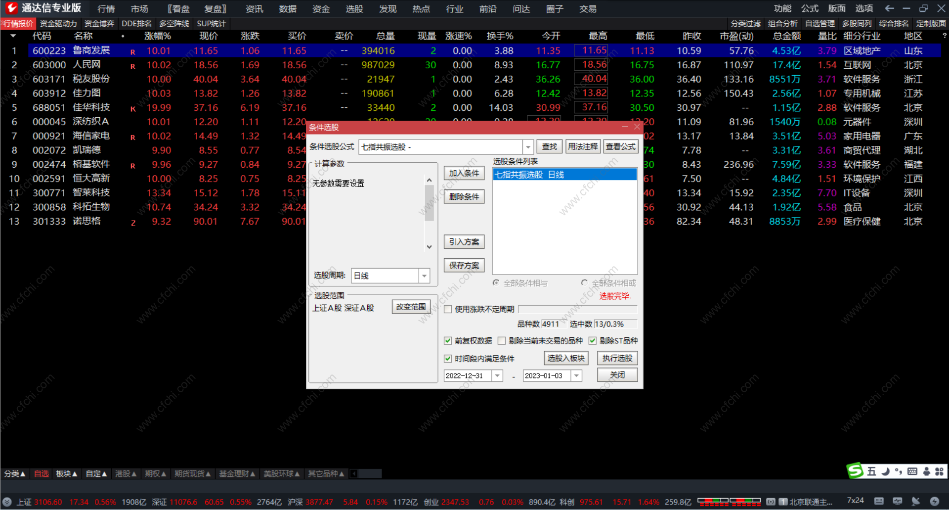This screenshot has height=510, width=949.
Task: Click the left scroll arrow after 其它品种
Action: click(x=354, y=474)
